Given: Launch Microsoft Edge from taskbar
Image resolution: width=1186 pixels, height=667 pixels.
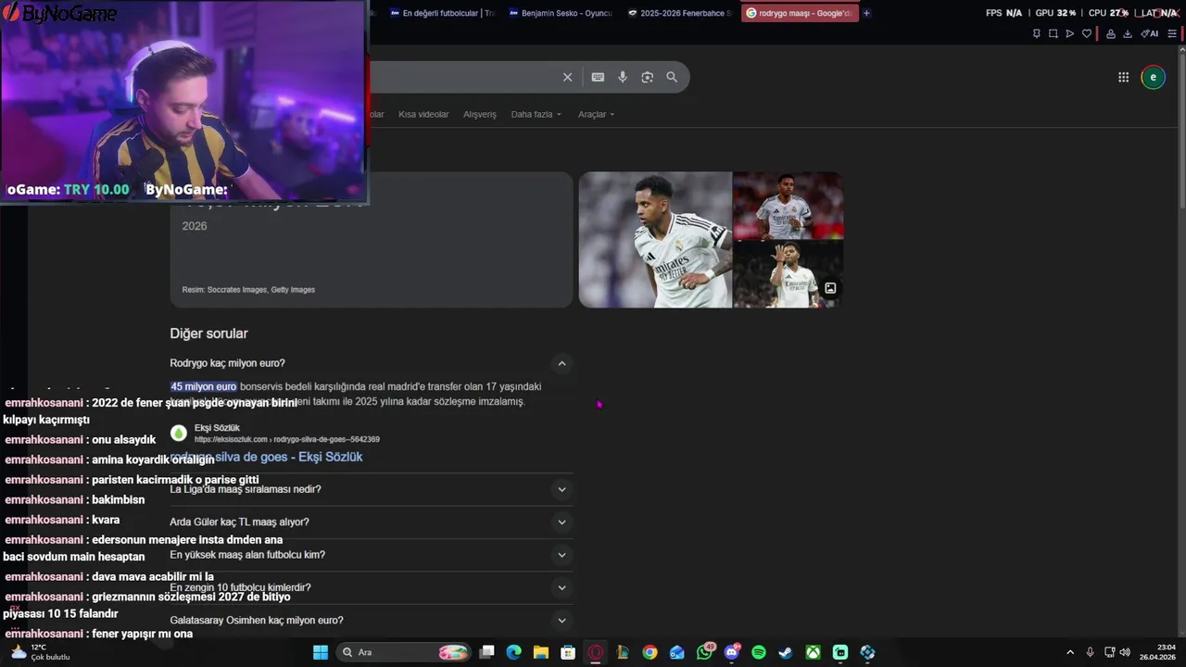Looking at the screenshot, I should 513,652.
